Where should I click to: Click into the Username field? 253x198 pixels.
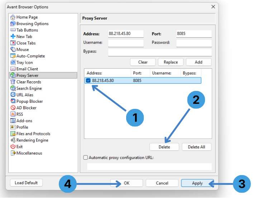pos(126,43)
